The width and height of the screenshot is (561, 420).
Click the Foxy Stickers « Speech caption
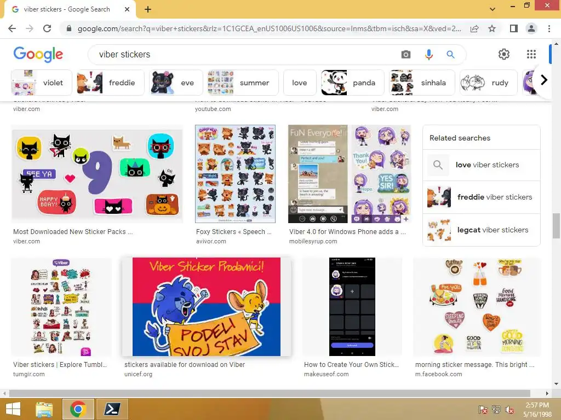coord(233,232)
